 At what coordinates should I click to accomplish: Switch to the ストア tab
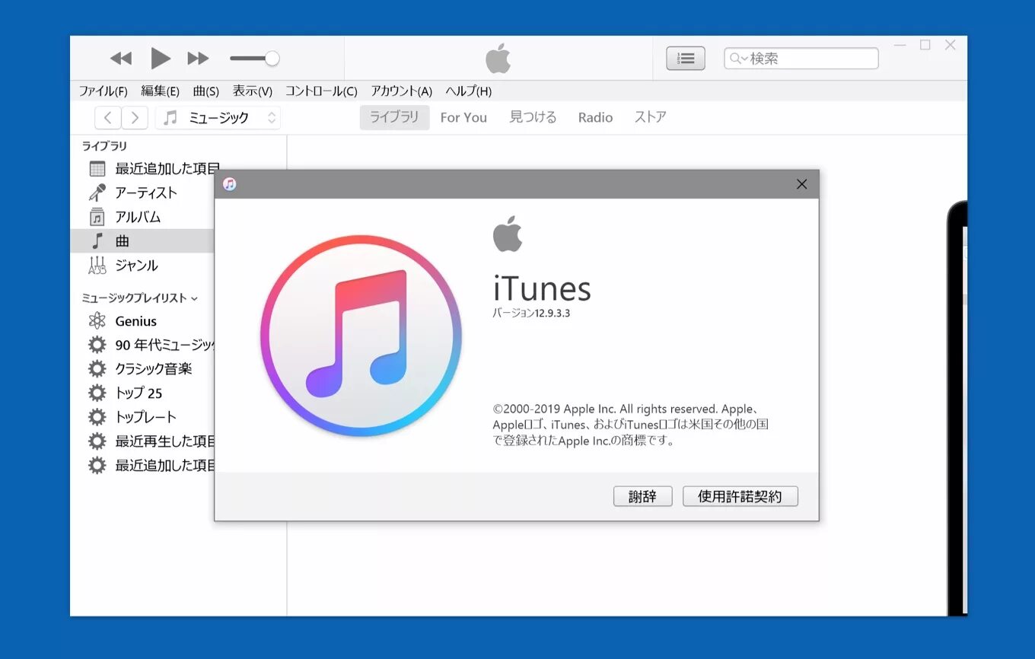[651, 117]
